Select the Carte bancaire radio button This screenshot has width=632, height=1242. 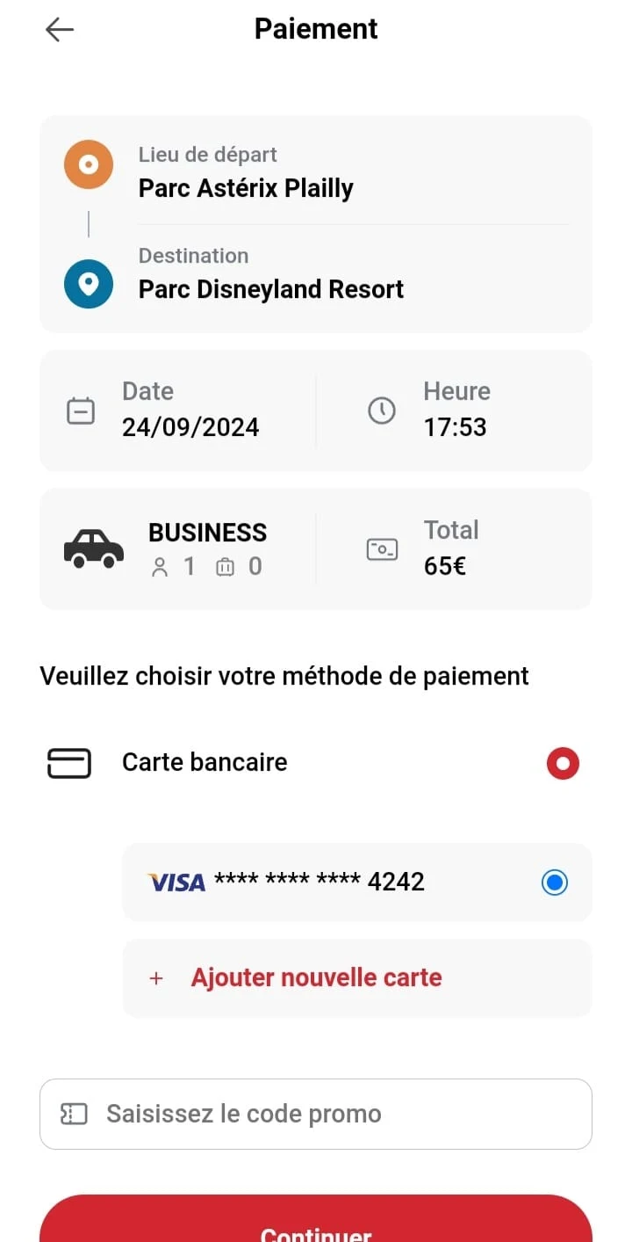(x=563, y=763)
